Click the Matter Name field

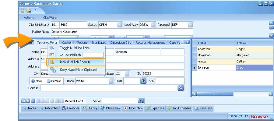pyautogui.click(x=122, y=32)
